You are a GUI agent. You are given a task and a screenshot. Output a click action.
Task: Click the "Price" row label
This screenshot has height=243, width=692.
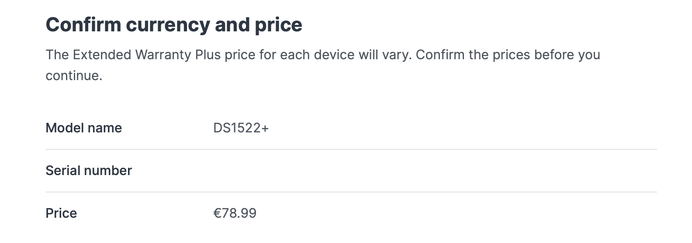click(x=61, y=213)
